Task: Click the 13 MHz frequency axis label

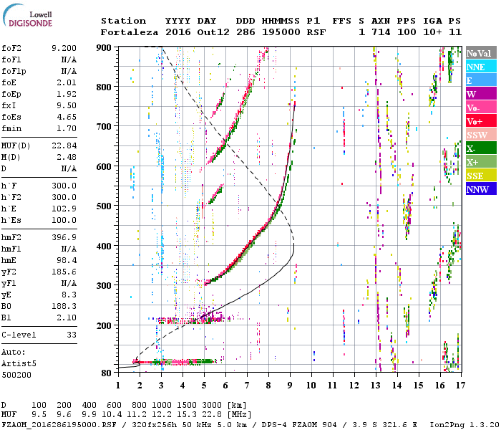Action: (x=376, y=386)
